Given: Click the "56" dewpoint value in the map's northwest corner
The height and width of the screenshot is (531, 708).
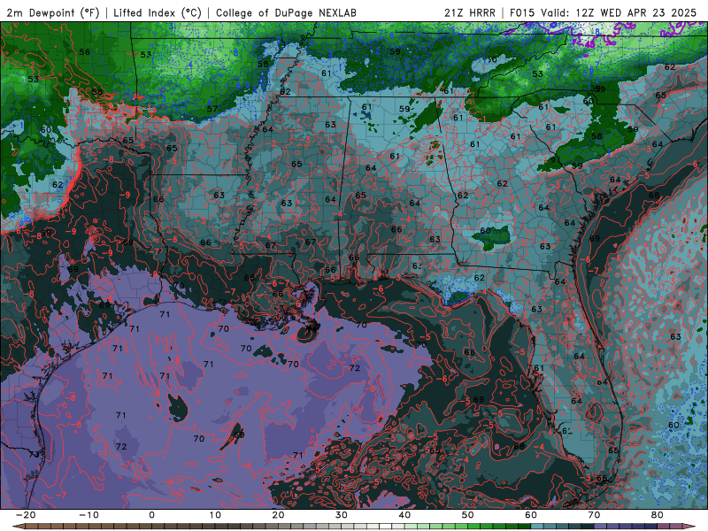Looking at the screenshot, I should pos(84,52).
